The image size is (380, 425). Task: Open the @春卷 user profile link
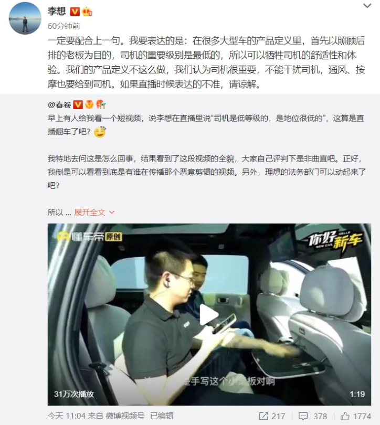point(59,104)
